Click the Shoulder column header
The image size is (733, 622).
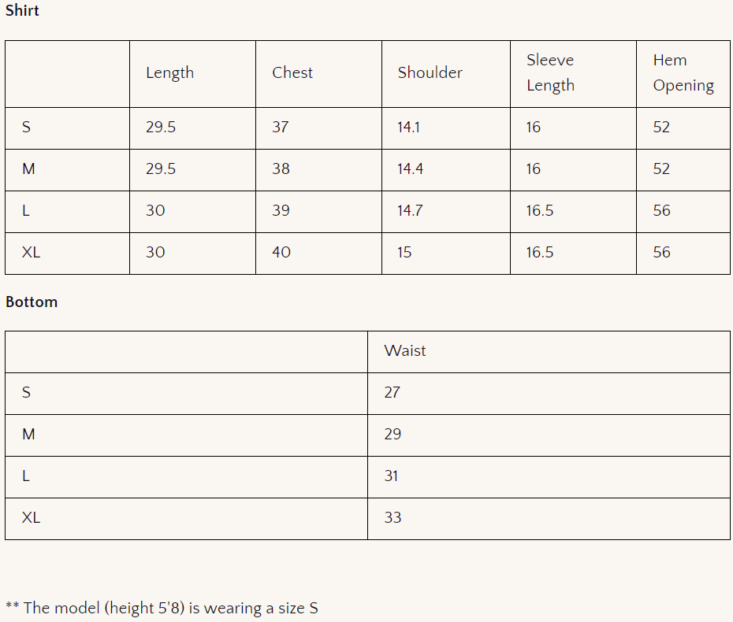[430, 72]
